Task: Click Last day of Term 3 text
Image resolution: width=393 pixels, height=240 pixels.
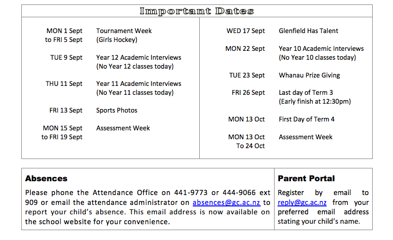Action: [306, 93]
